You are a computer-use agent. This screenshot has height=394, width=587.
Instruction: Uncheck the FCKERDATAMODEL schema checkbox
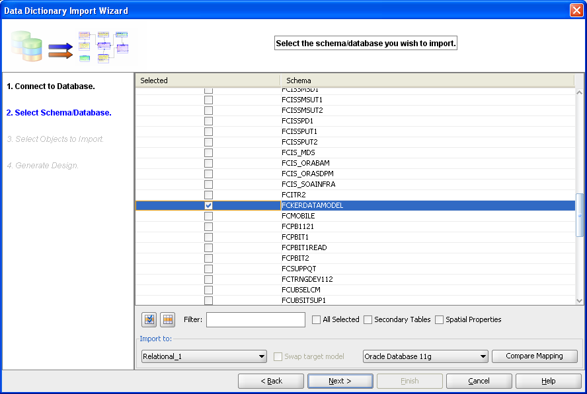click(x=208, y=206)
